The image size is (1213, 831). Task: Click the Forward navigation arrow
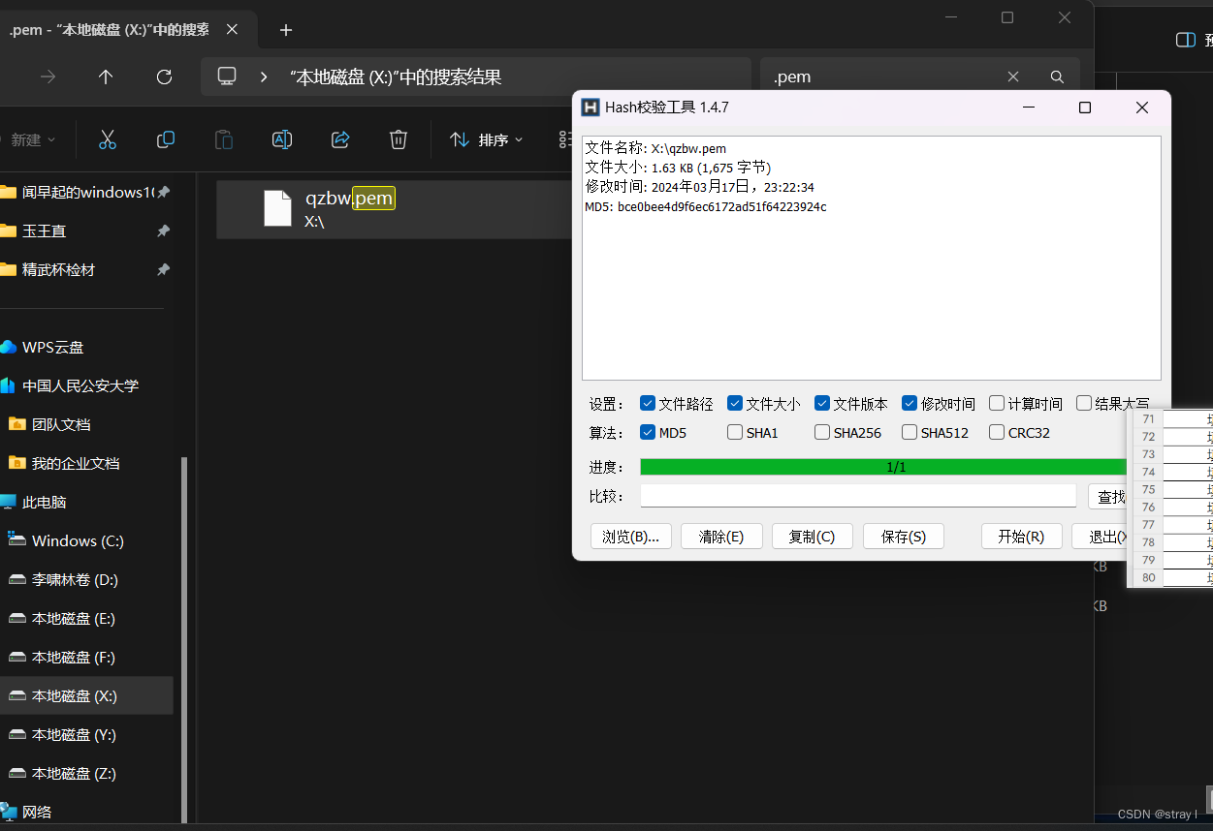(48, 77)
